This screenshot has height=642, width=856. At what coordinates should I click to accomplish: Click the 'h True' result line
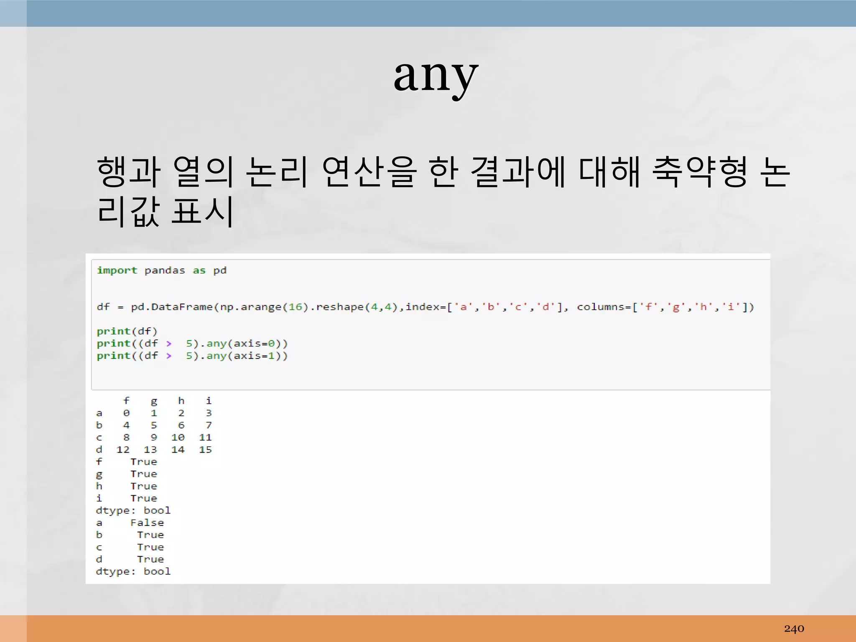pos(127,486)
